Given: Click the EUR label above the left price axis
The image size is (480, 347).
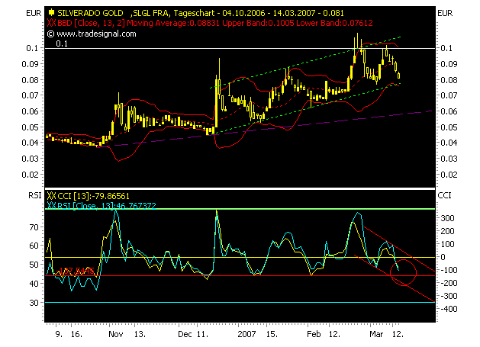Looking at the screenshot, I should tap(34, 14).
